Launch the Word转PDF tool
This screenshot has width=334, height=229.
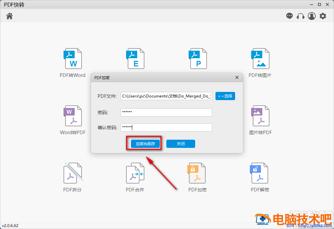pos(73,116)
